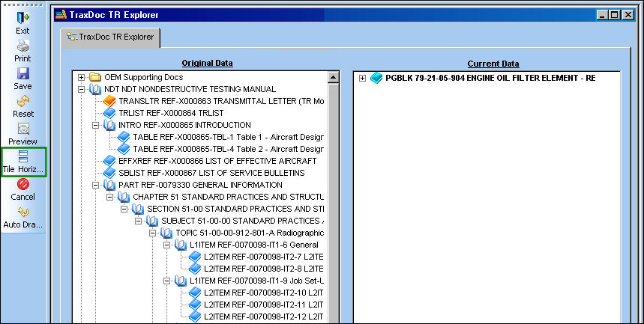Select EFFXREF LIST OF EFFECTIVE AIRCRAFT row
Viewport: 644px width, 324px height.
tap(217, 161)
